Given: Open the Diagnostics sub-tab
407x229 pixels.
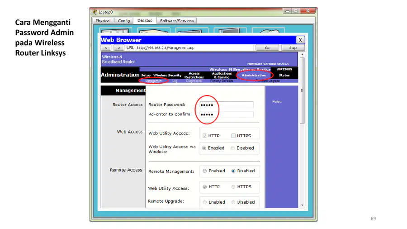Looking at the screenshot, I should coord(194,81).
